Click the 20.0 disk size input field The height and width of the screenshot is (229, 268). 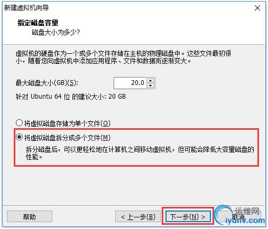[130, 83]
